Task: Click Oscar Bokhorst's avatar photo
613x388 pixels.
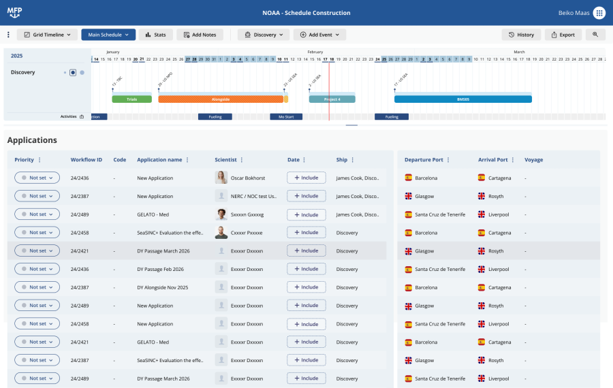Action: coord(221,178)
